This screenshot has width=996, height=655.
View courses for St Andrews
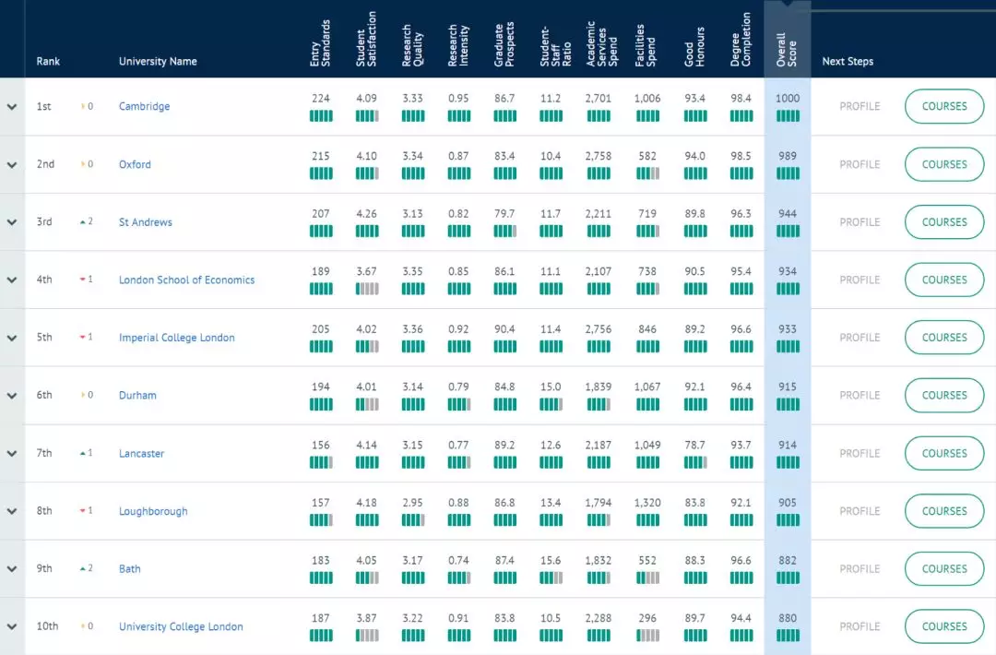click(944, 221)
